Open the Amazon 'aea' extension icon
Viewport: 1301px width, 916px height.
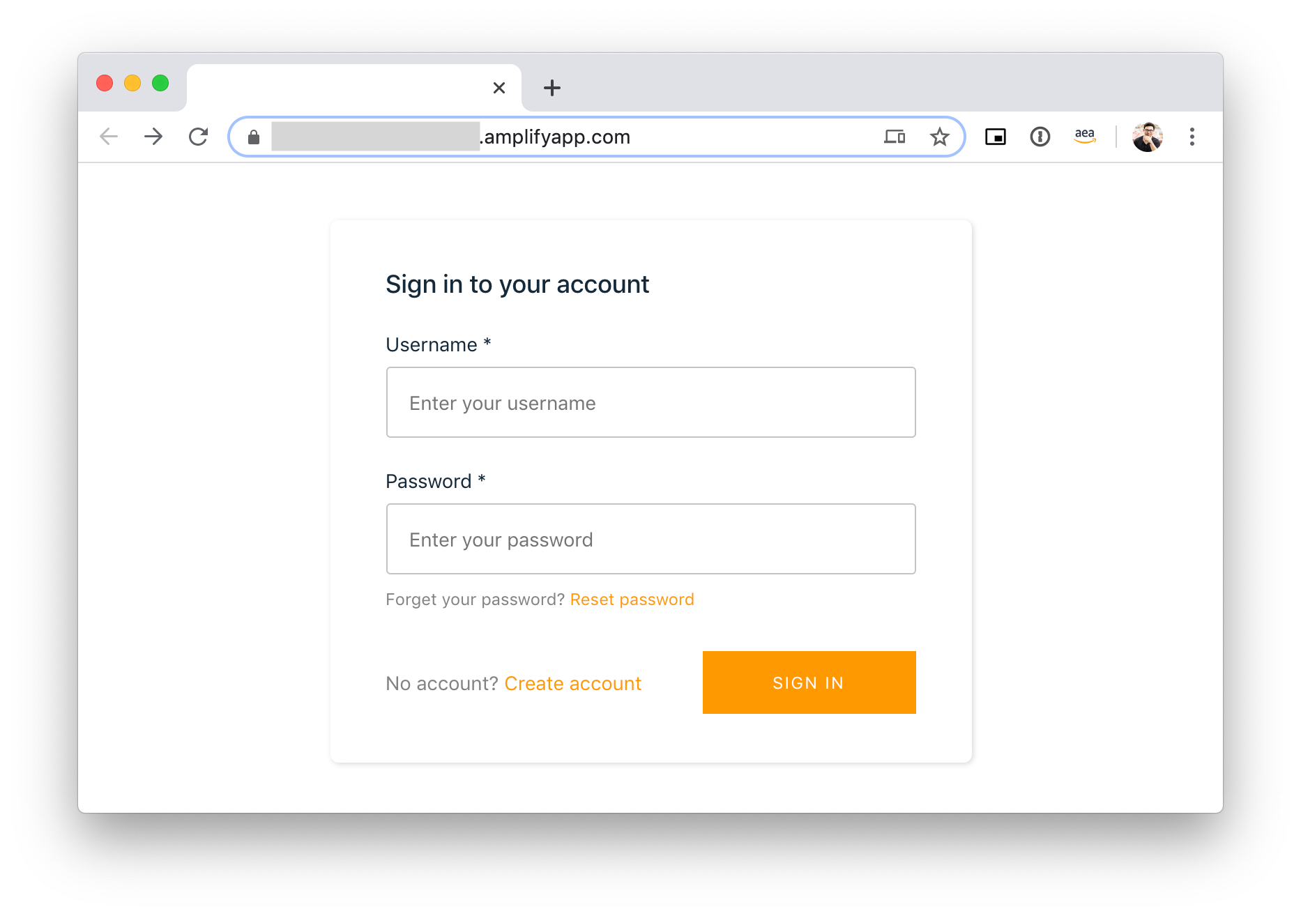1085,136
